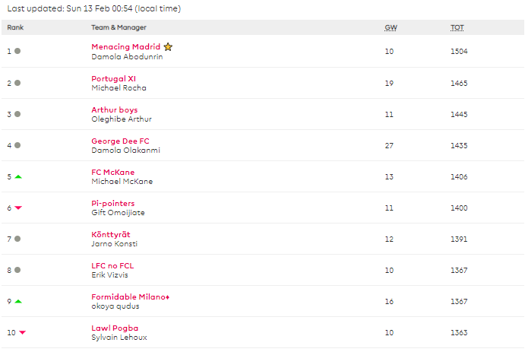Screen dimensions: 525x352
Task: Click the green up arrow at rank 9
Action: (18, 301)
